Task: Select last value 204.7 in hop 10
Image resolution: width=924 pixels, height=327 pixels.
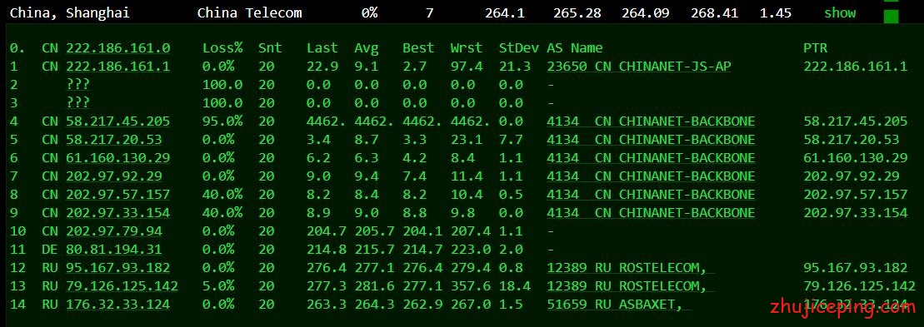Action: tap(326, 231)
